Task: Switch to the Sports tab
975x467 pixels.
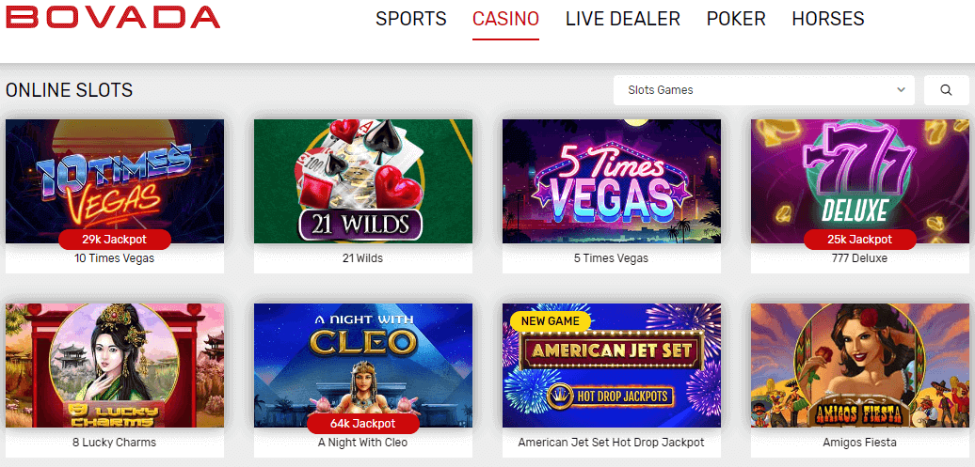Action: click(x=411, y=19)
